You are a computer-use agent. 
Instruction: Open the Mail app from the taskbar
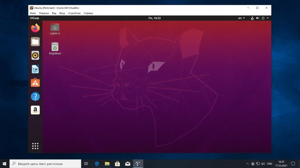pos(128,164)
